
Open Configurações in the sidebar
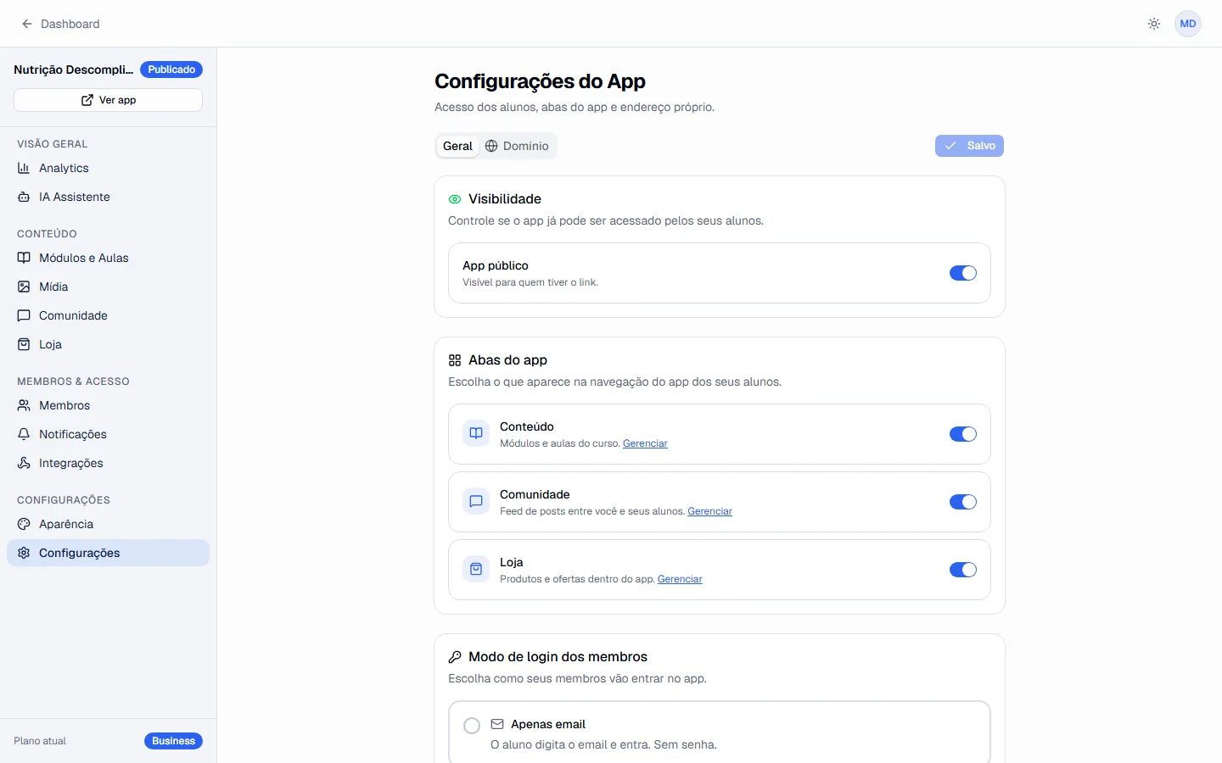tap(108, 553)
